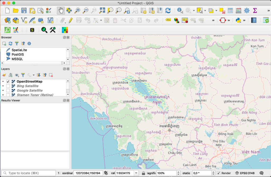Click the OSM place search plugin icon
Viewport: 271px width, 177px height.
(x=7, y=30)
